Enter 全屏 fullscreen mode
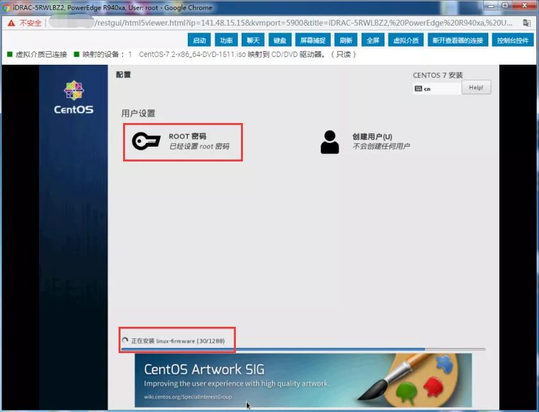The height and width of the screenshot is (412, 539). (x=372, y=39)
